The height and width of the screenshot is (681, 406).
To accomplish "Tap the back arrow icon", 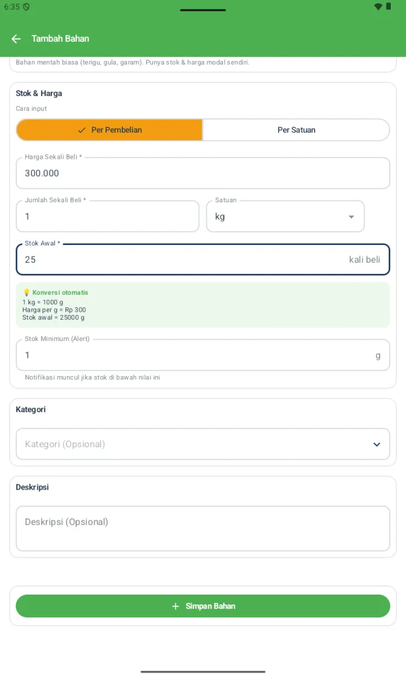I will click(16, 38).
